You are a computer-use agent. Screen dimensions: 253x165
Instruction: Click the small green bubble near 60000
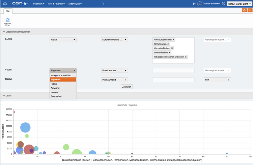(27, 136)
